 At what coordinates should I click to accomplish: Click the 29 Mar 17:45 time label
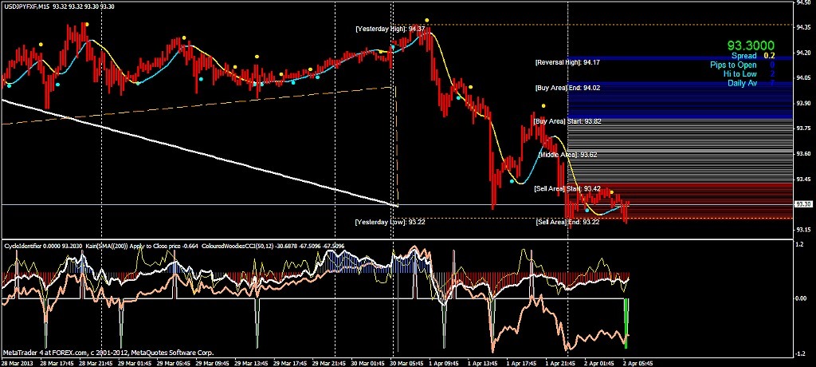pos(289,363)
